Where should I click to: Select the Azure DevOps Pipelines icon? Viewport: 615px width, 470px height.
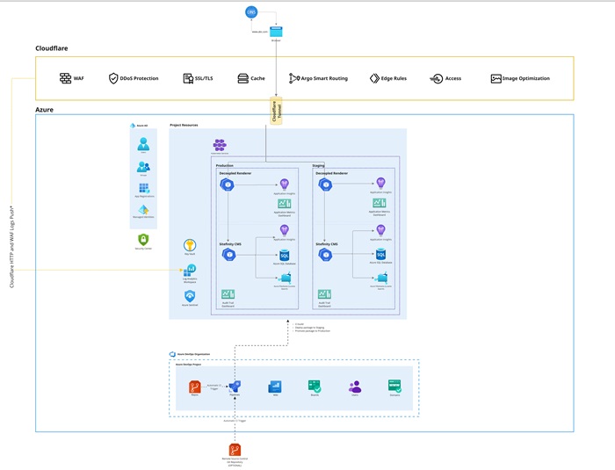point(235,386)
